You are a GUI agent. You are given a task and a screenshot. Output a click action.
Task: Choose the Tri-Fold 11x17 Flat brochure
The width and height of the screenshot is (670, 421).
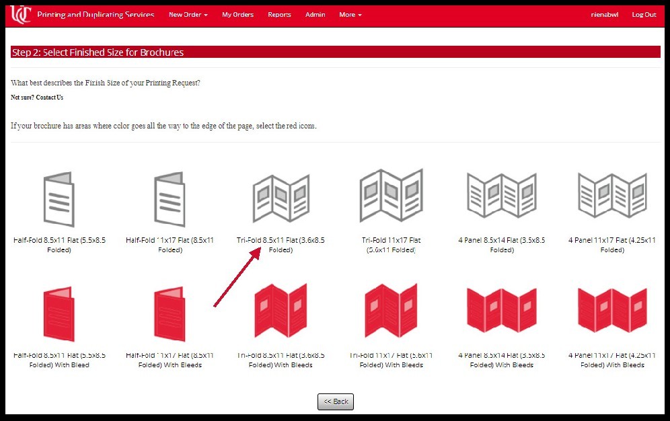pyautogui.click(x=392, y=197)
